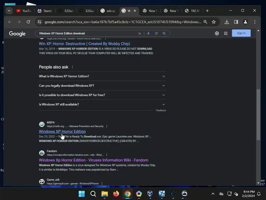Click the Google search box text

pos(62,33)
